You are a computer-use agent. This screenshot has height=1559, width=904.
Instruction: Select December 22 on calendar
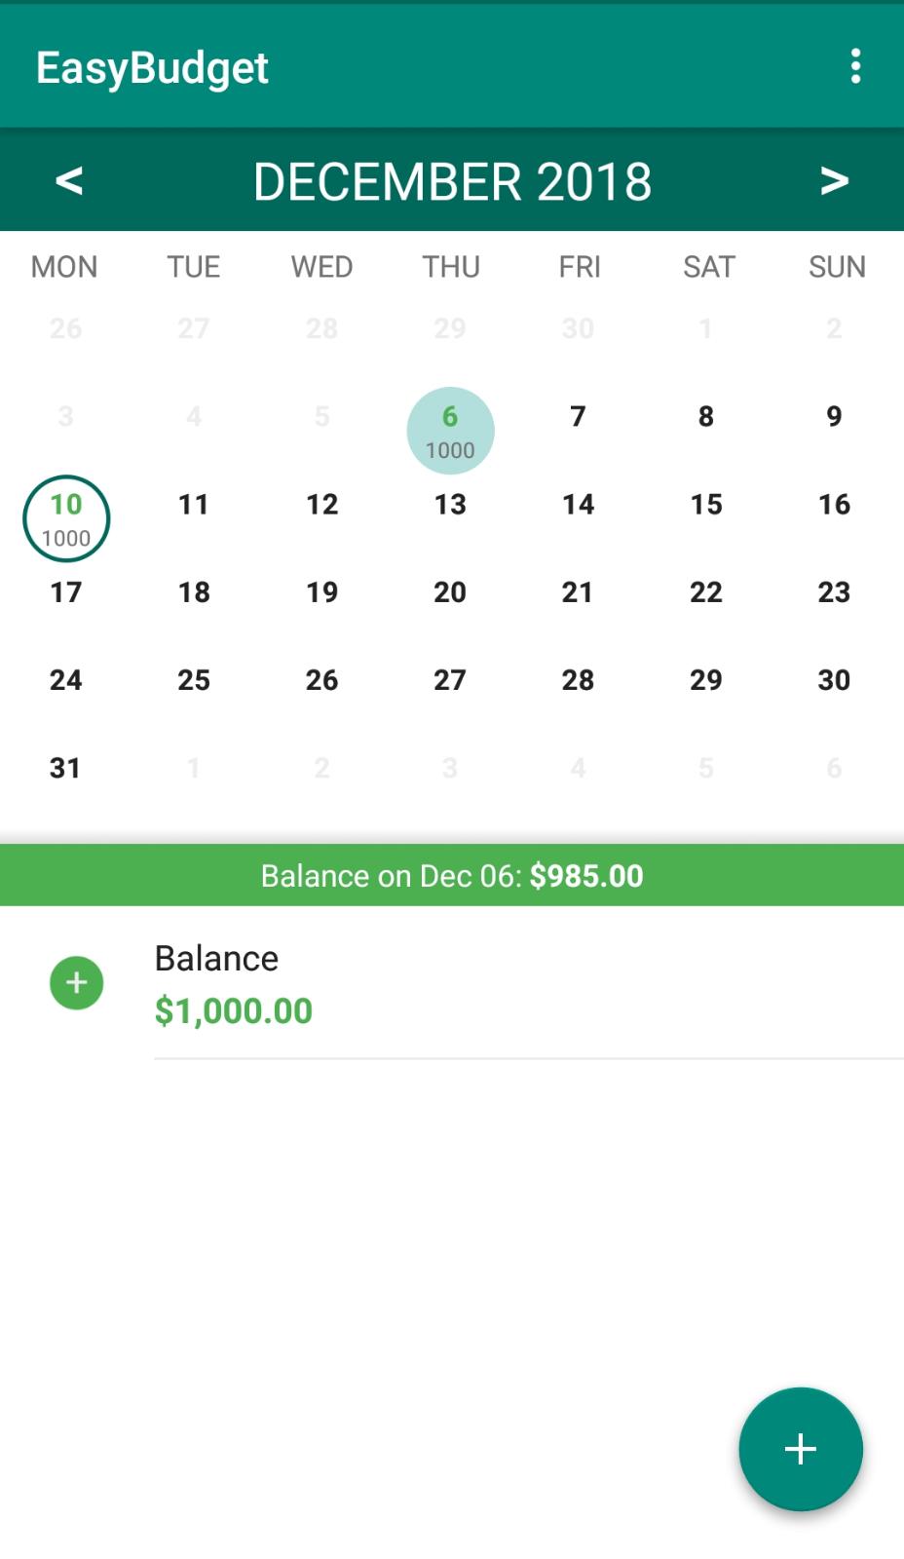pyautogui.click(x=706, y=592)
